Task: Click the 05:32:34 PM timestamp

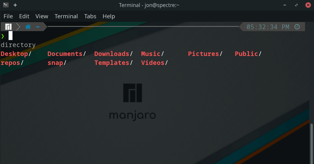Action: (268, 27)
